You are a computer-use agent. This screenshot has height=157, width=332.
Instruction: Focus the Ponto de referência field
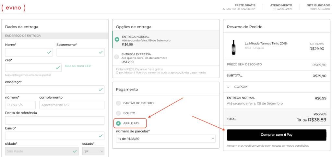[x=54, y=120]
